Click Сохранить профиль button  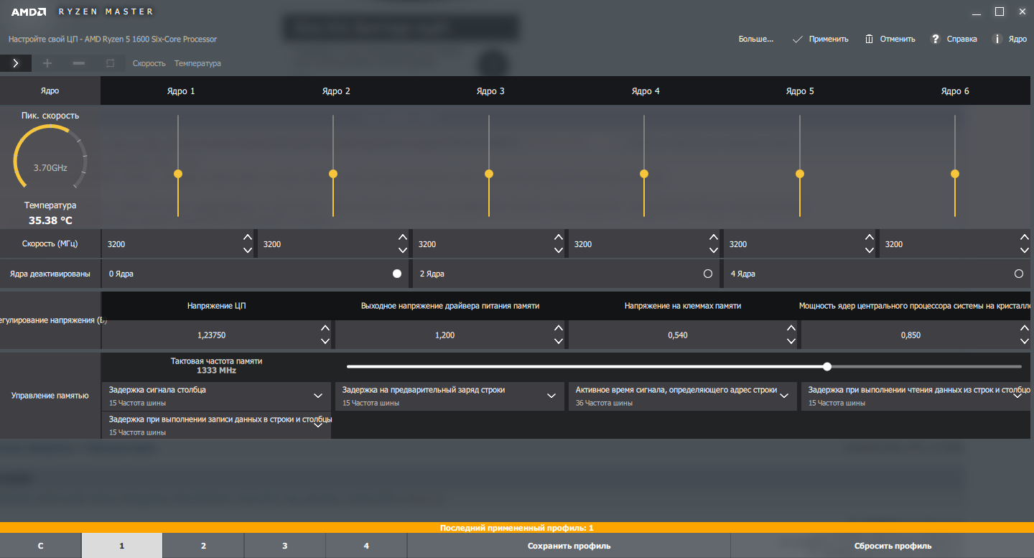569,546
